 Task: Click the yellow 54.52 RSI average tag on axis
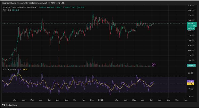[191, 84]
